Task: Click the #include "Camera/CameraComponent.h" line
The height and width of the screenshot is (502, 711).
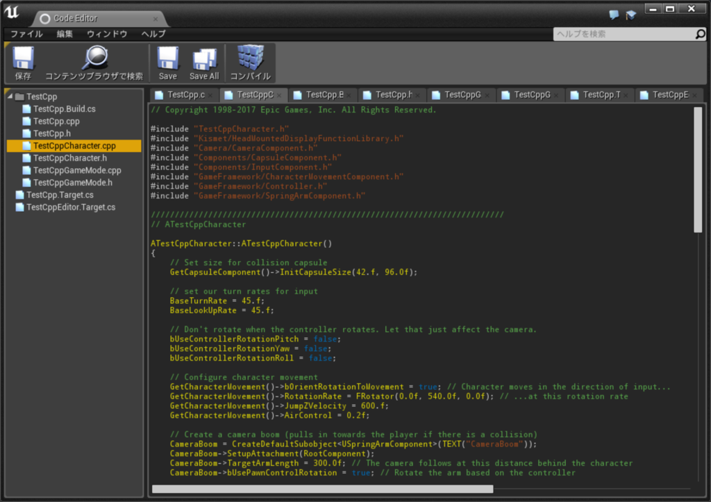Action: click(x=234, y=148)
